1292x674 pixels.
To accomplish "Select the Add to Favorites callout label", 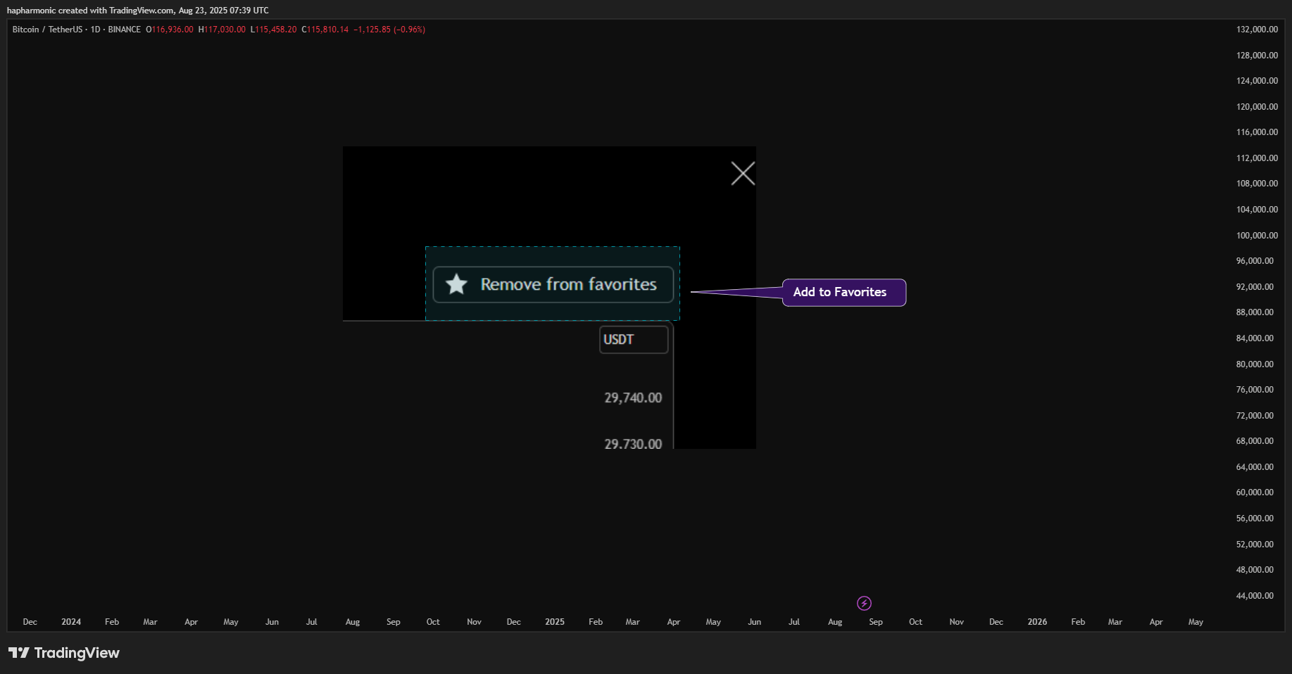I will click(x=844, y=293).
